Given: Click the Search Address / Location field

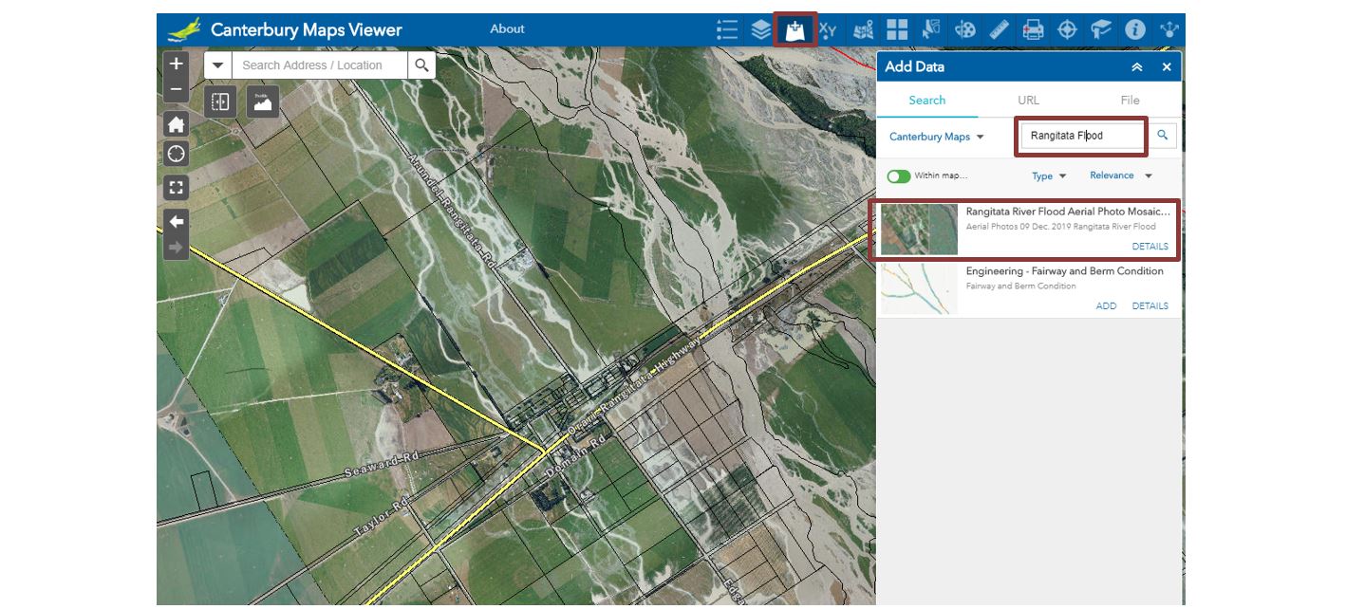Looking at the screenshot, I should [x=321, y=65].
